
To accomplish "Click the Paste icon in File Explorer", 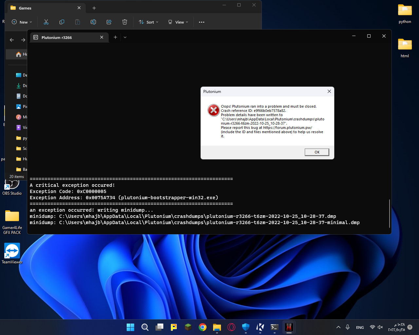I will pyautogui.click(x=78, y=22).
